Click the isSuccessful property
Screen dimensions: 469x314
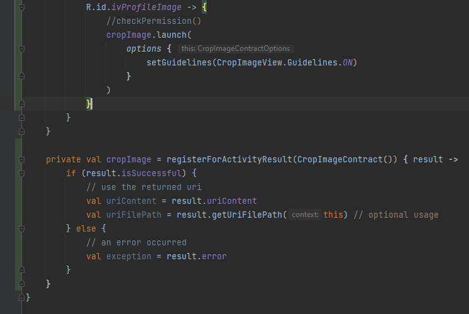[152, 173]
